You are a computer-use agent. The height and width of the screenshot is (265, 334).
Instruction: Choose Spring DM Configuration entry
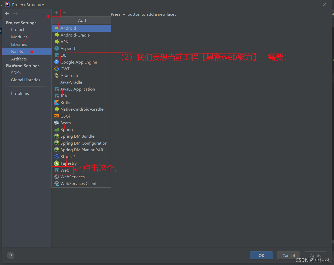tap(81, 143)
